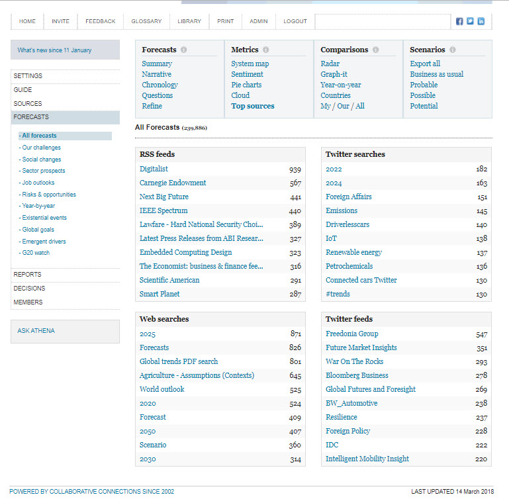509x503 pixels.
Task: Open the LinkedIn share icon
Action: point(481,21)
